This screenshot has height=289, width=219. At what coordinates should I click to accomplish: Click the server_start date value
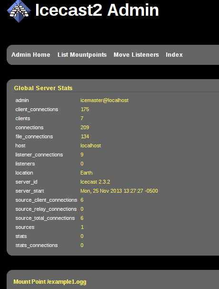[119, 191]
